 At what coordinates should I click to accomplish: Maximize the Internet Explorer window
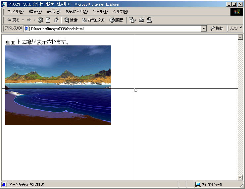pos(234,4)
